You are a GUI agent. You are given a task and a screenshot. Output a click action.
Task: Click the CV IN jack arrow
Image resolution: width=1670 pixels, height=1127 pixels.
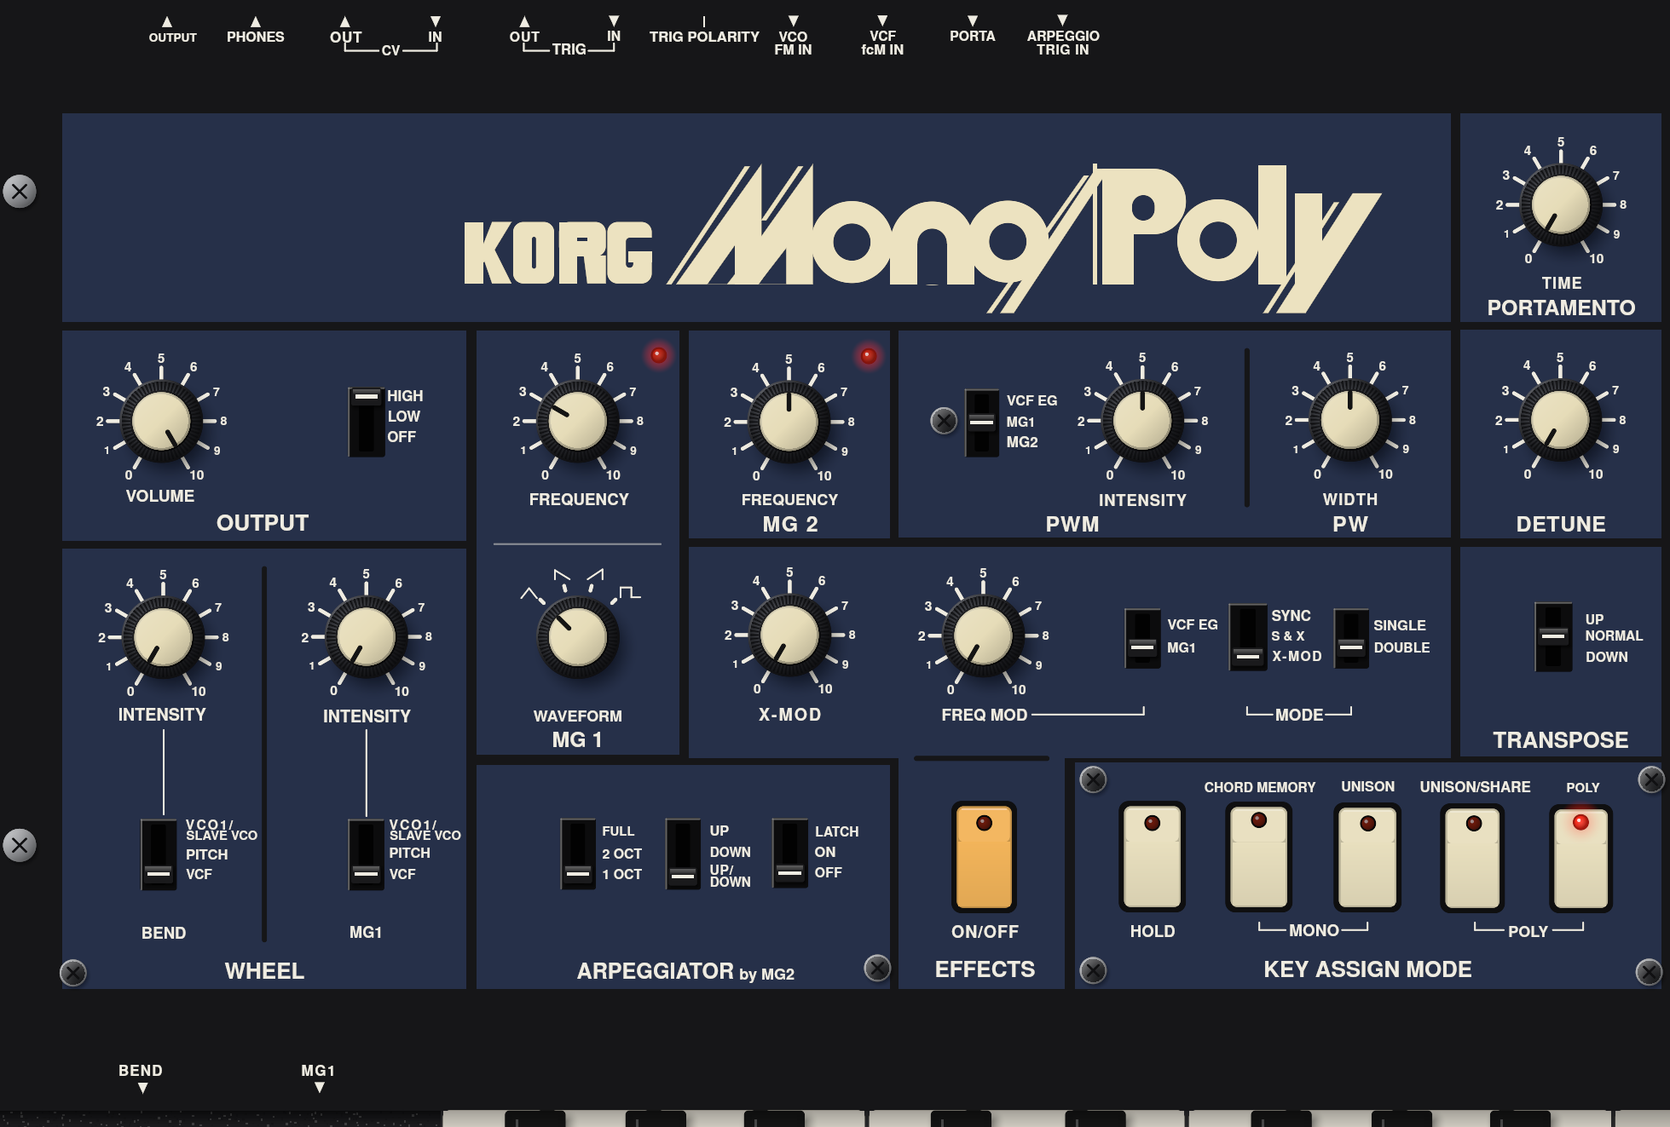(x=436, y=21)
